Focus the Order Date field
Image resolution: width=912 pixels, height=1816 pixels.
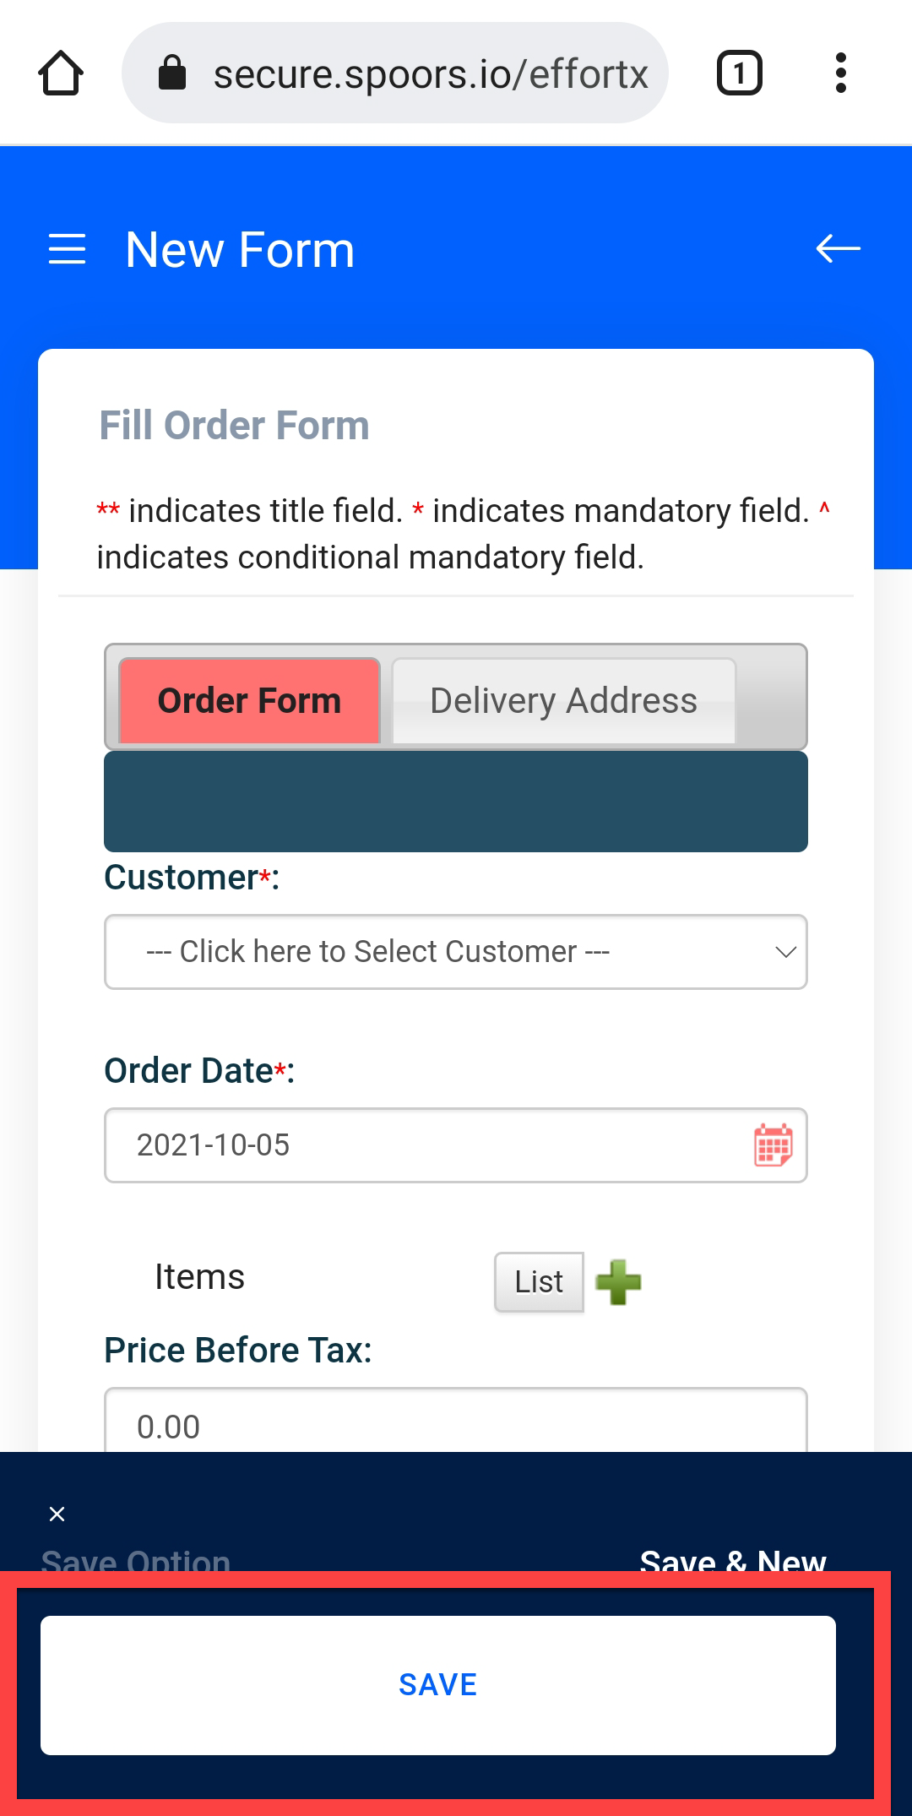coord(422,1145)
